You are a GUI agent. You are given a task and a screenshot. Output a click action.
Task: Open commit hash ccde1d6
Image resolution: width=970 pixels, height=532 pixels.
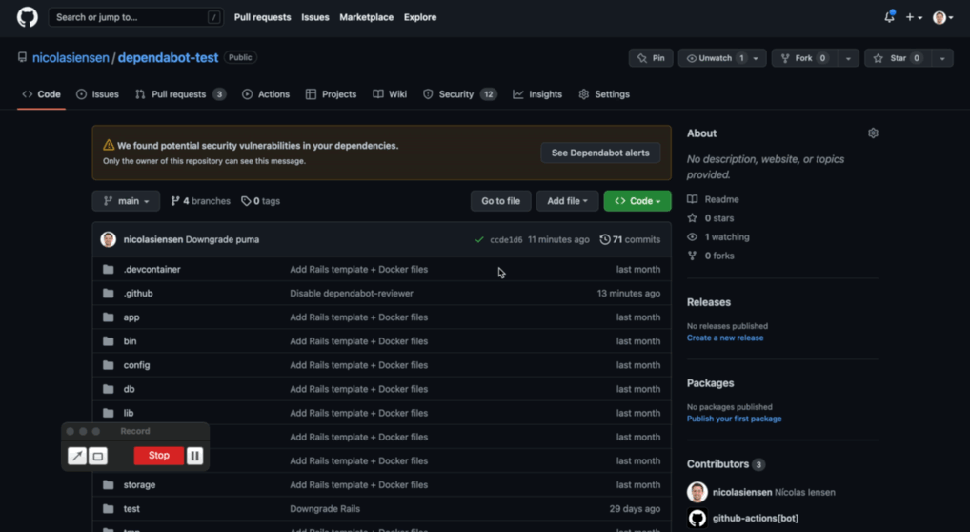(506, 239)
